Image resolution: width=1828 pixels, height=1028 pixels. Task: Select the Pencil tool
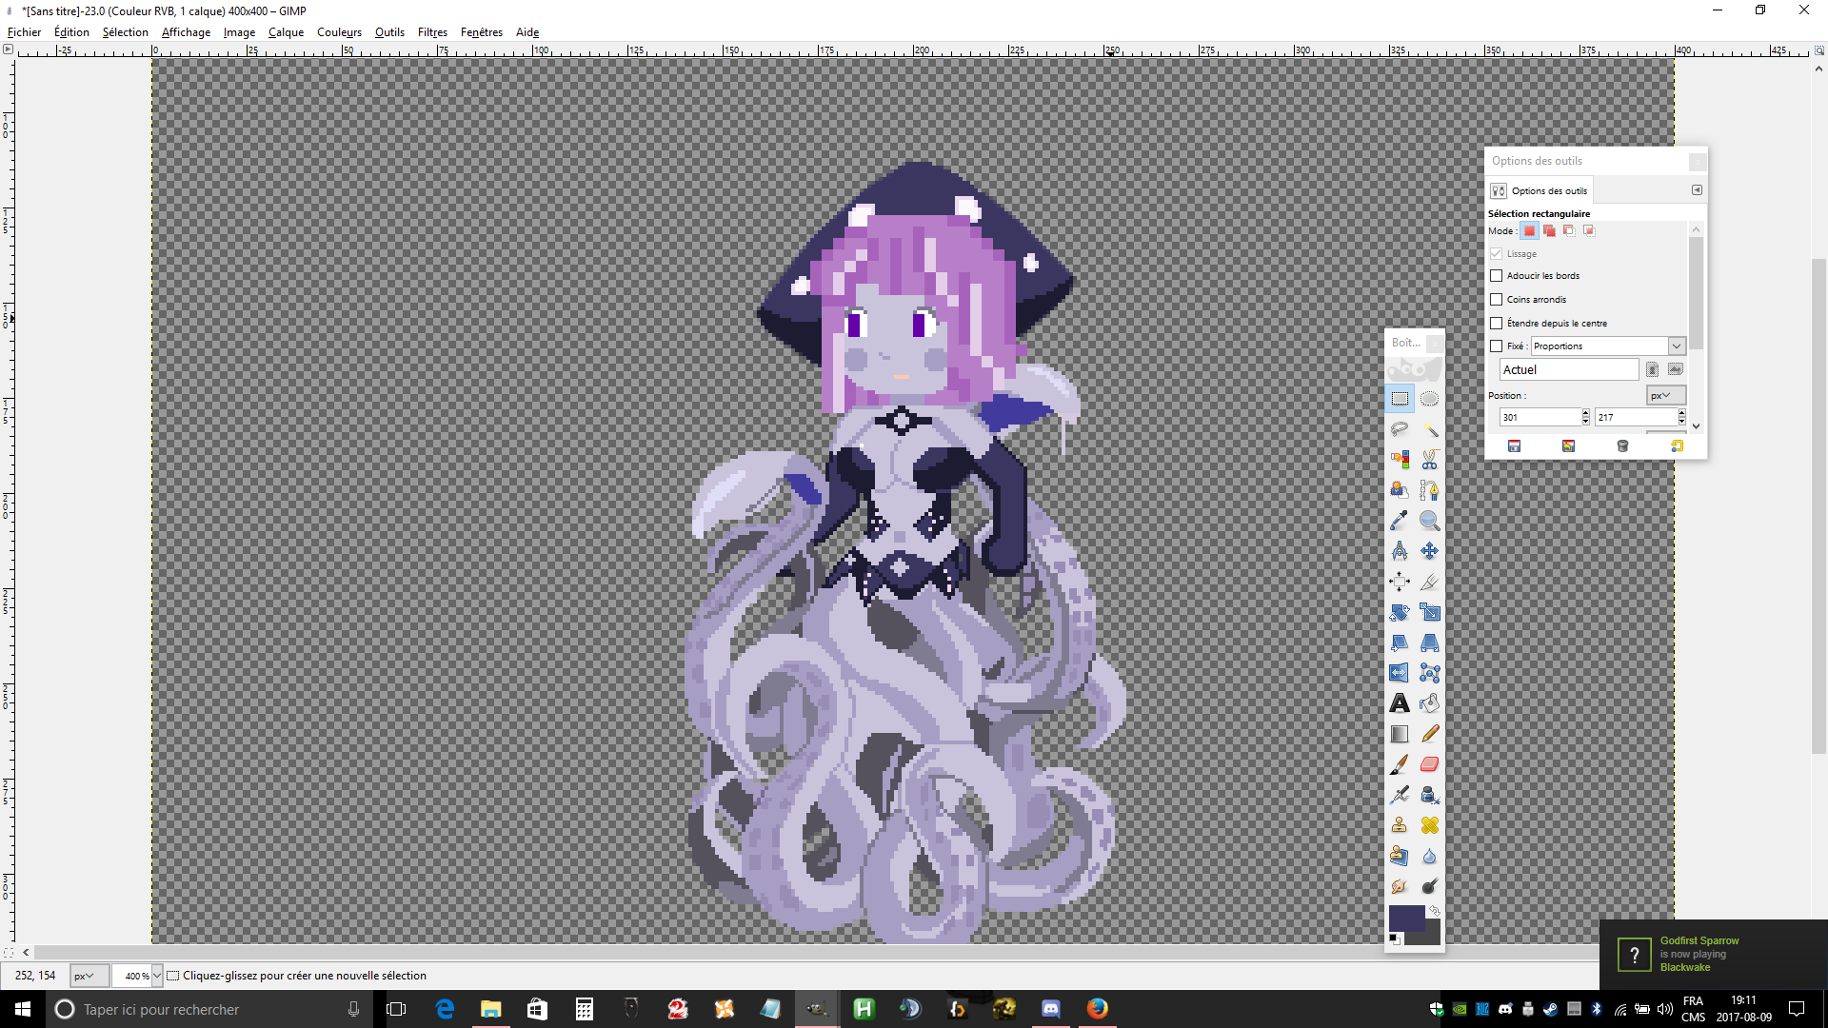click(1429, 734)
